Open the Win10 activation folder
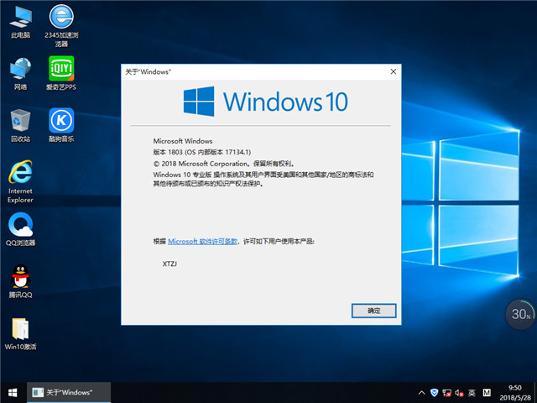 coord(20,334)
